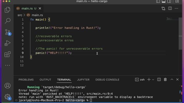Create a new terminal with plus icon

pyautogui.click(x=149, y=80)
